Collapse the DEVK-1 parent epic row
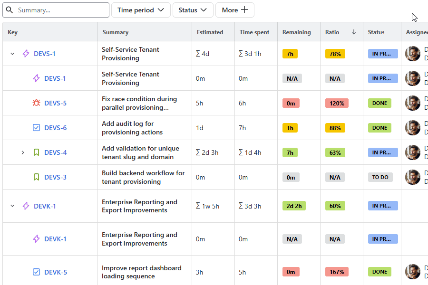The width and height of the screenshot is (428, 285). point(13,206)
